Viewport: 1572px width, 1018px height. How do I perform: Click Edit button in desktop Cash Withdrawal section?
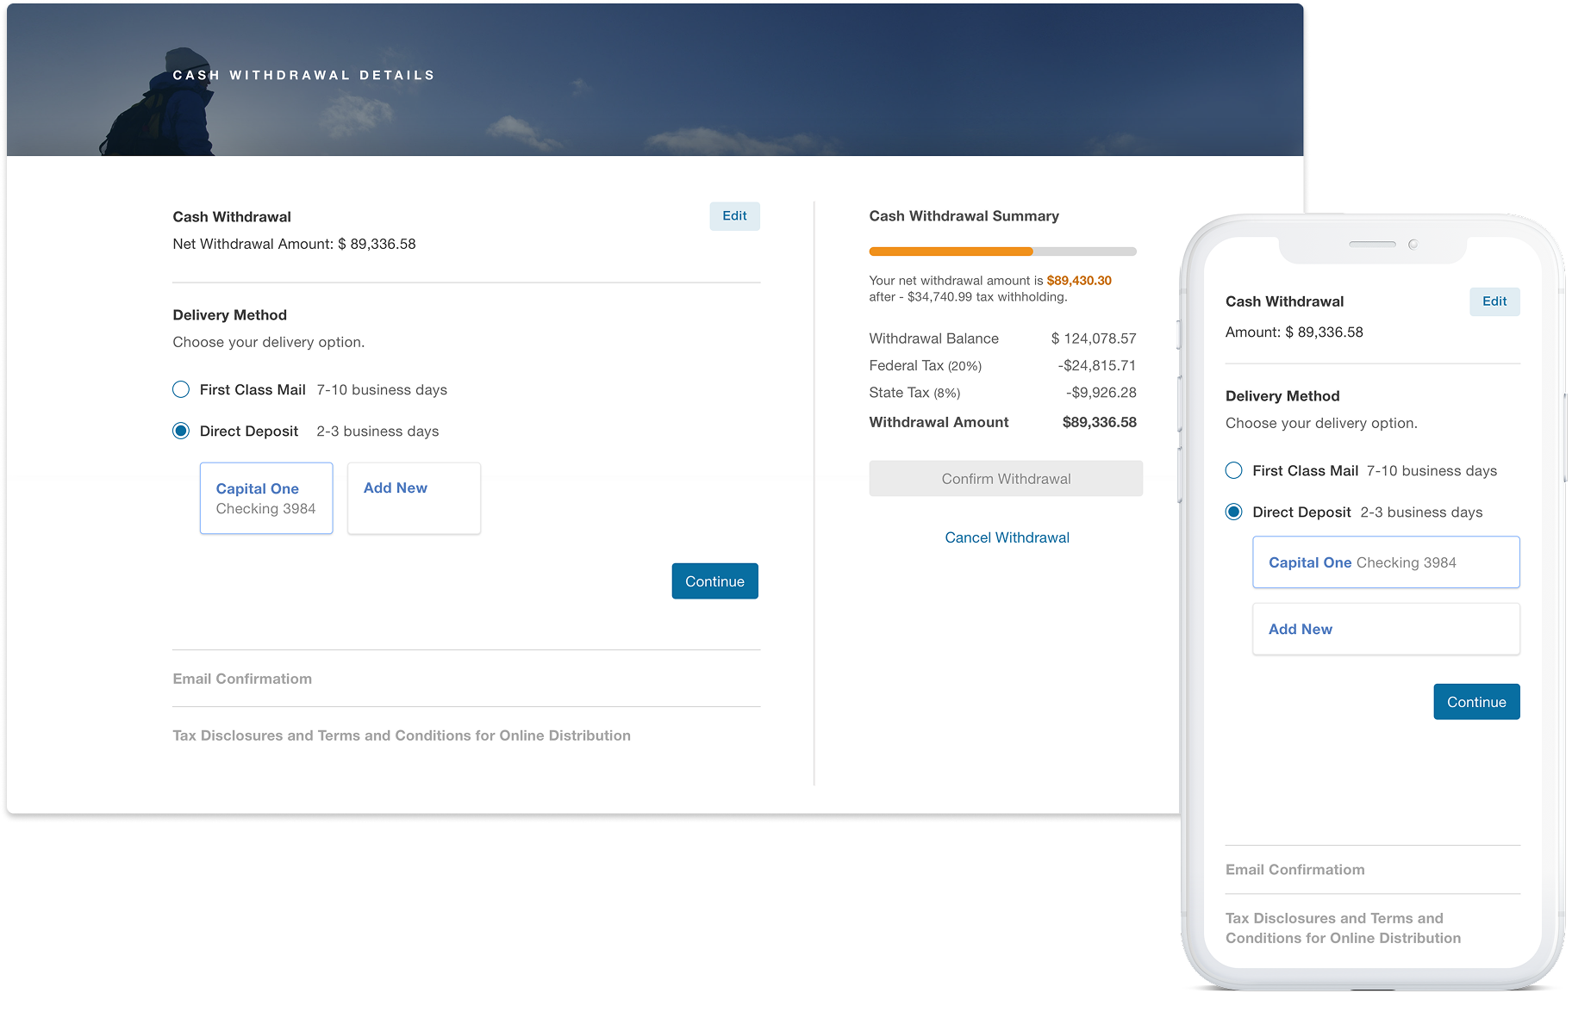click(734, 216)
